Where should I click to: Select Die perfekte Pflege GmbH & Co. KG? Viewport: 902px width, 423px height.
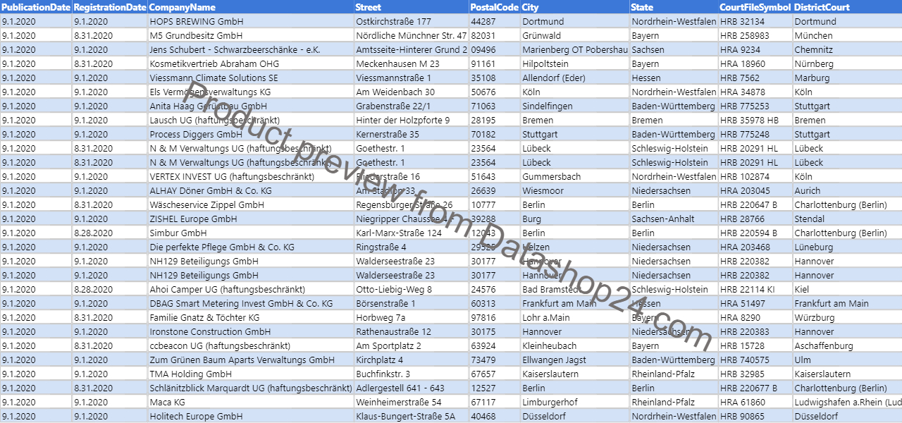point(251,247)
